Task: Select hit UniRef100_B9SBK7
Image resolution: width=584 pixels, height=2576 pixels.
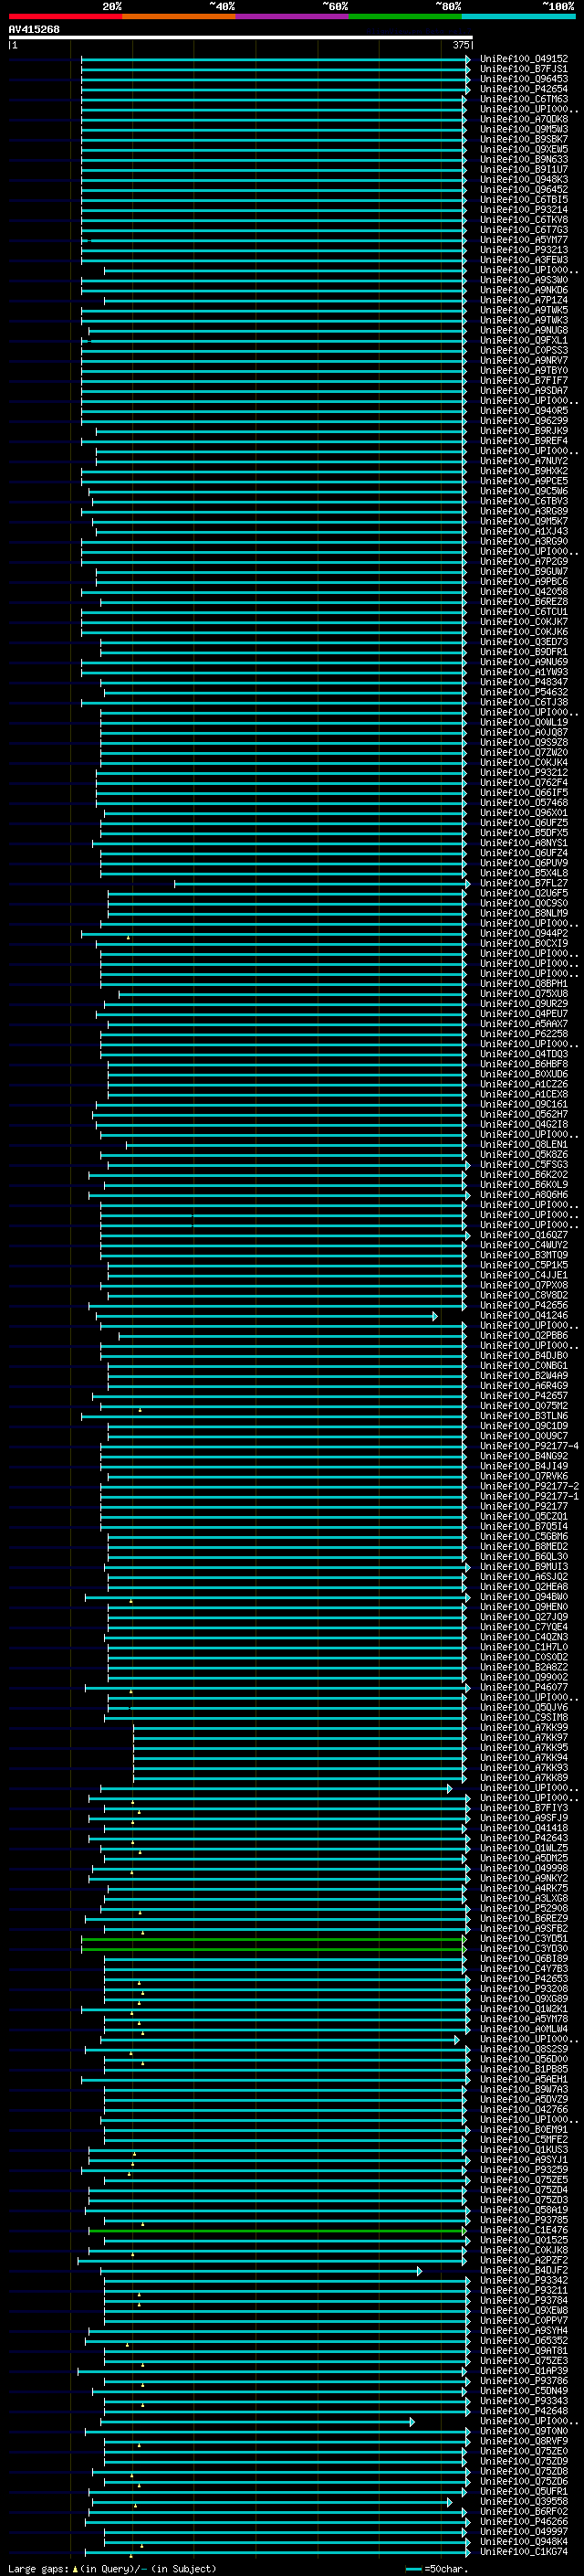Action: click(524, 139)
